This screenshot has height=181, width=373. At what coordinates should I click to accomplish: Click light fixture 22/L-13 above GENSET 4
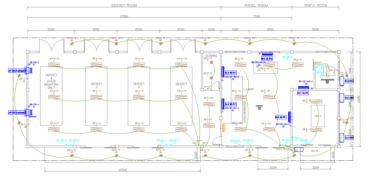(x=54, y=65)
